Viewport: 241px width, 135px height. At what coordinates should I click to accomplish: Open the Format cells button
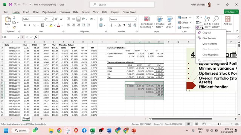click(x=184, y=27)
